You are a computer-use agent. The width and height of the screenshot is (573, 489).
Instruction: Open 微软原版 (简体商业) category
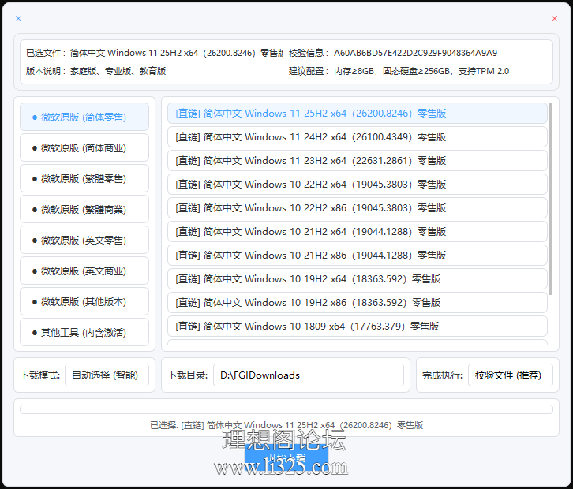point(84,147)
